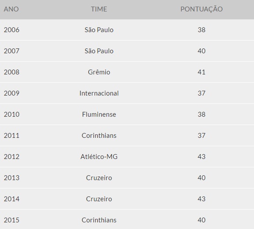This screenshot has height=229, width=254.
Task: Select the Atlético-MG team name
Action: [x=99, y=156]
